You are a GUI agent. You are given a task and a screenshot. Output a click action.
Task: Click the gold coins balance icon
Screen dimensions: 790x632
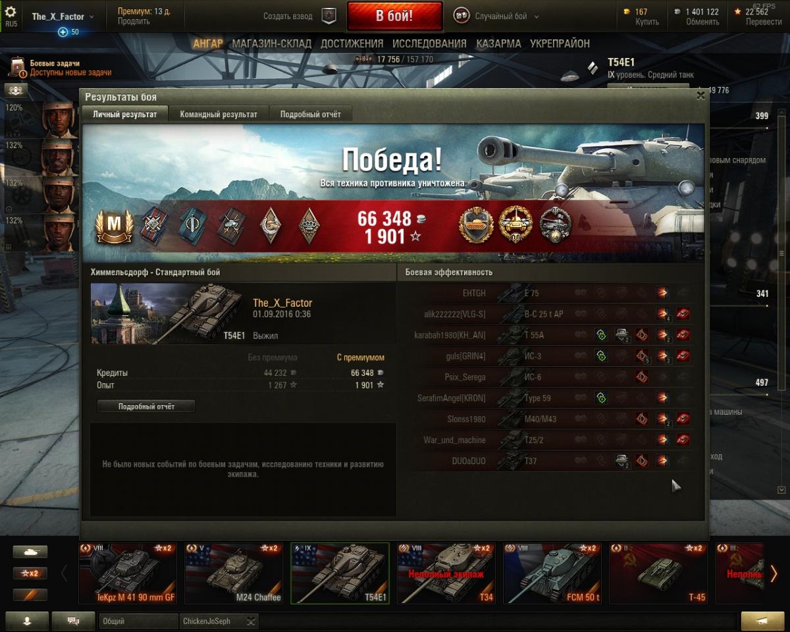tap(626, 12)
